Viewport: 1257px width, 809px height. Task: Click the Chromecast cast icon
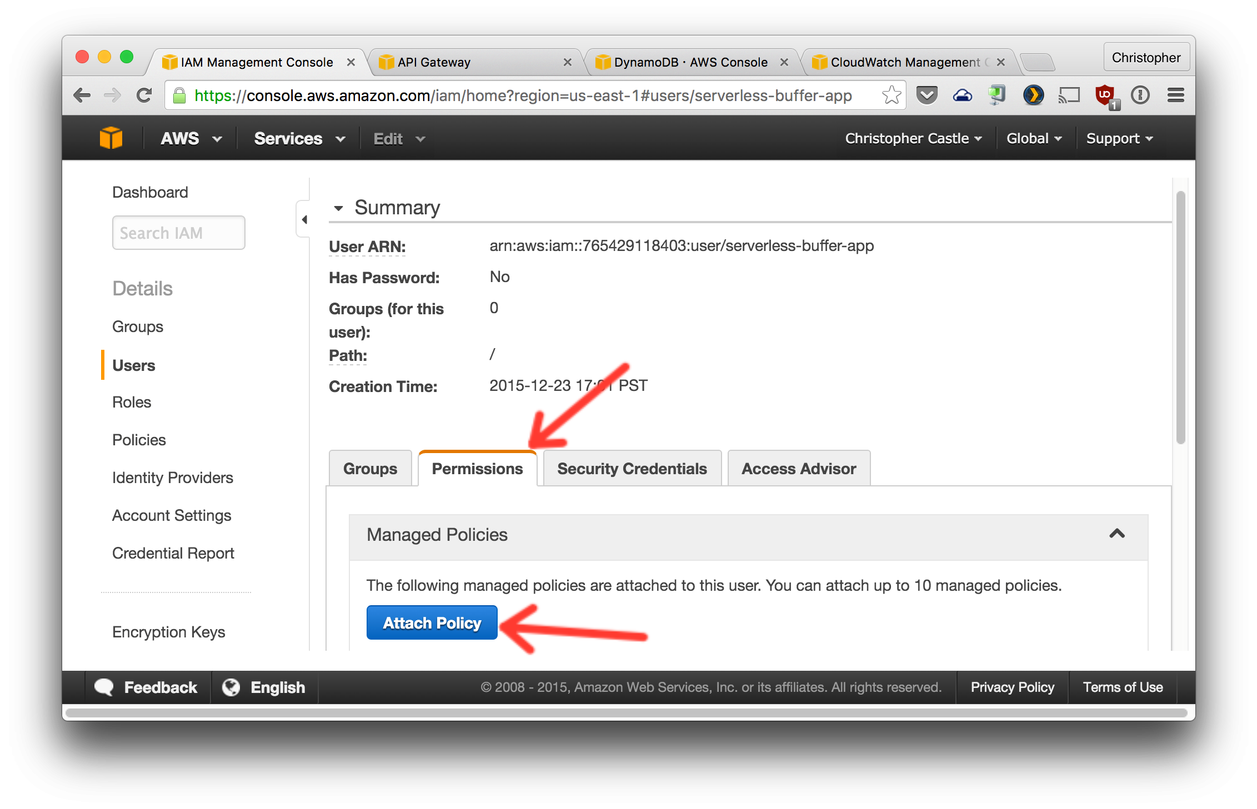click(1069, 96)
